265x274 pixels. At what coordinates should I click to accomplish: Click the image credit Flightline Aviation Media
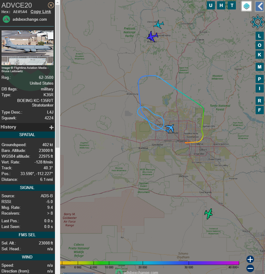pyautogui.click(x=25, y=69)
